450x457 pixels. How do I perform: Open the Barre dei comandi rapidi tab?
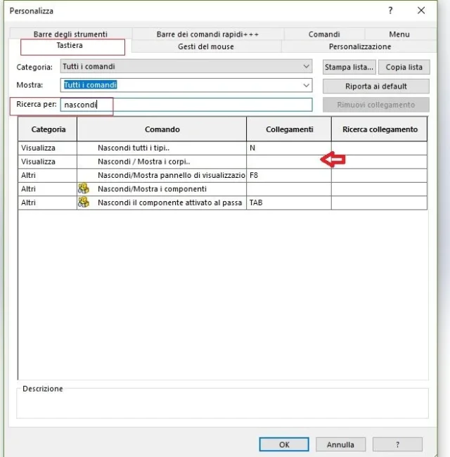(x=207, y=34)
